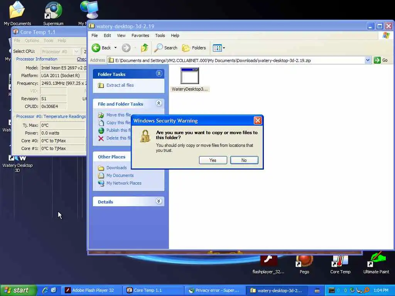Image resolution: width=395 pixels, height=296 pixels.
Task: Click the Windows flag logo in Explorer
Action: click(386, 35)
